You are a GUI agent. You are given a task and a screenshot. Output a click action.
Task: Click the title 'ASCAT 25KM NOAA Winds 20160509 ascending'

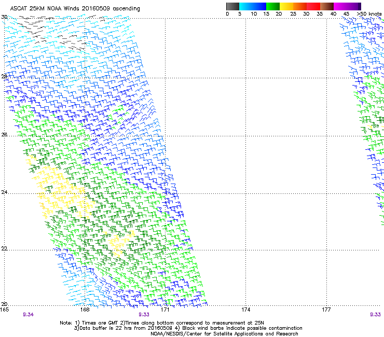75,8
